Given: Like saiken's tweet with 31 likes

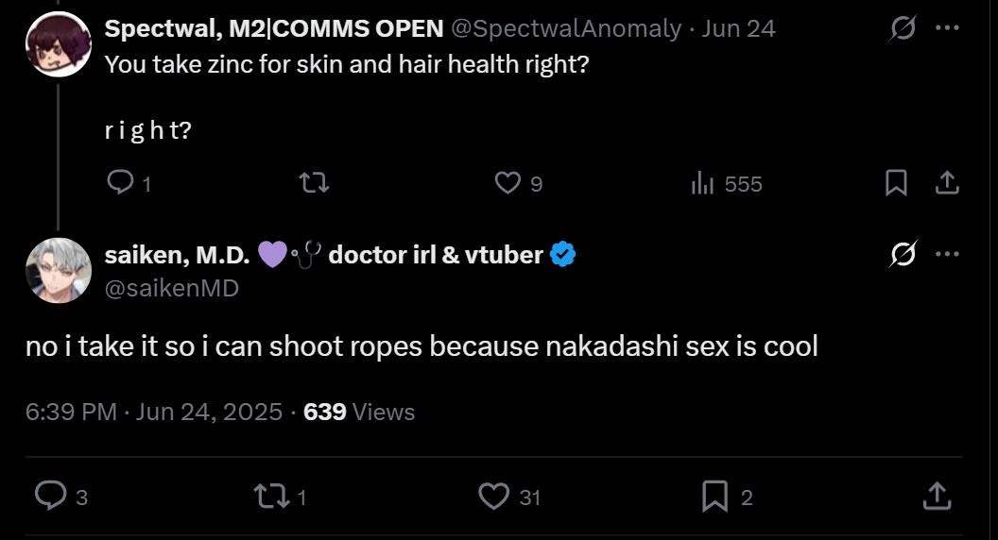Looking at the screenshot, I should coord(494,496).
